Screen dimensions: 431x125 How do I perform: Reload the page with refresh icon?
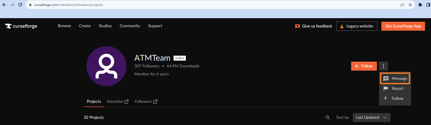click(20, 5)
